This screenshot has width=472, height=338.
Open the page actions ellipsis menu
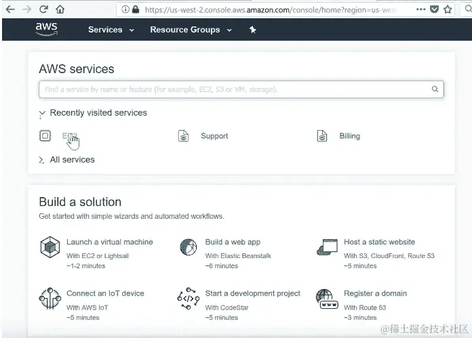[421, 9]
